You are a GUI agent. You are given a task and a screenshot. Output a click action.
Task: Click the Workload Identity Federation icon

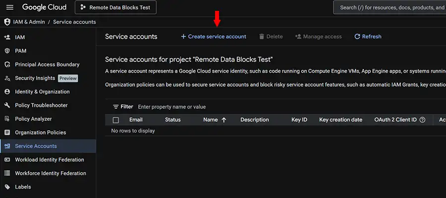(7, 160)
